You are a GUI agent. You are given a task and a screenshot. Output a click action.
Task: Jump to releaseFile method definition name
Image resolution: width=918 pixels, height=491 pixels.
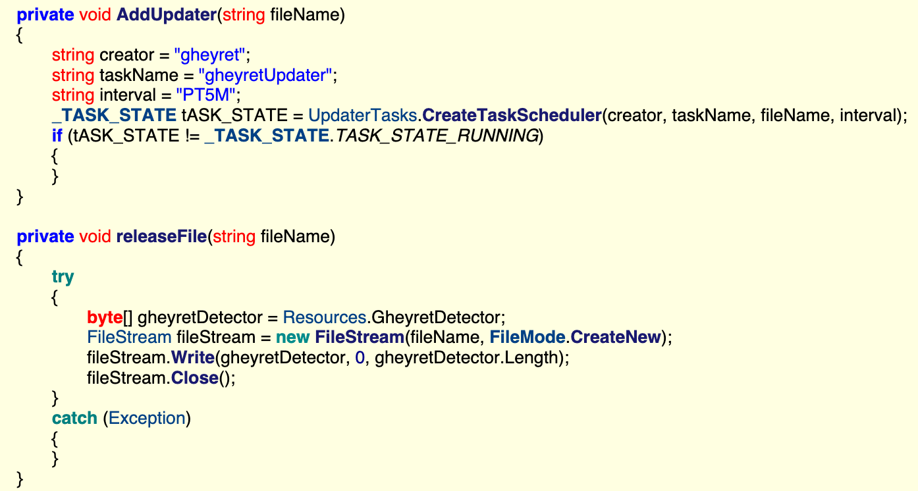(x=161, y=236)
